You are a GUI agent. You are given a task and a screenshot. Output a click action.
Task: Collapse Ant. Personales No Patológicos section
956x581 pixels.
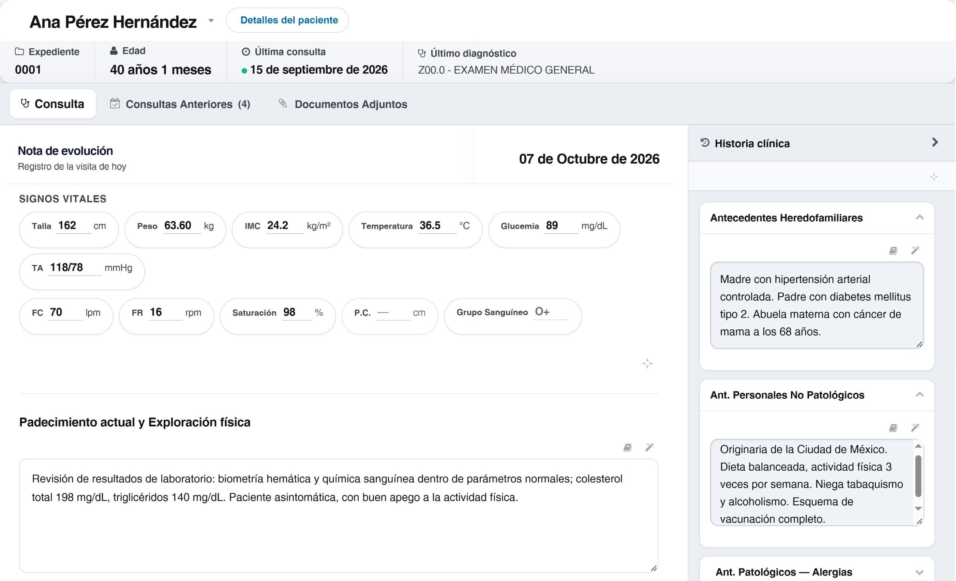point(920,395)
